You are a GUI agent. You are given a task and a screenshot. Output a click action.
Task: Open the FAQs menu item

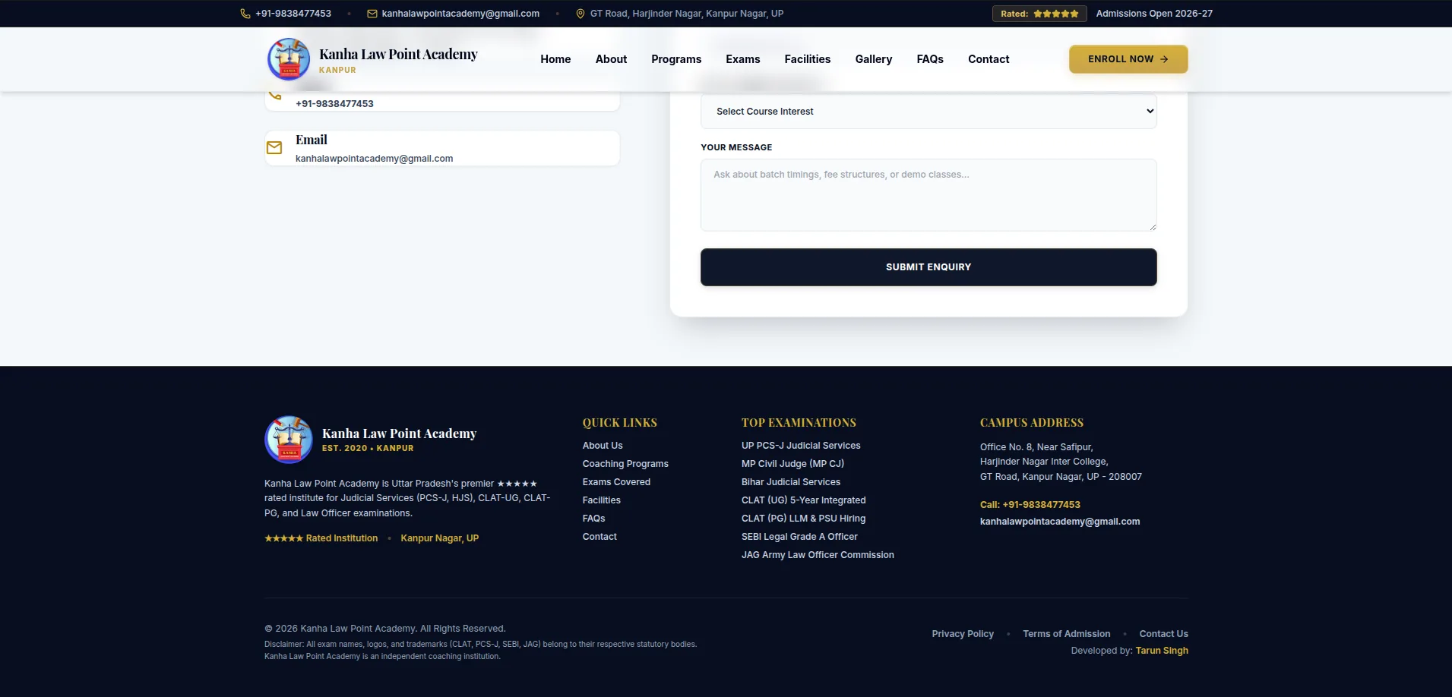[x=930, y=59]
